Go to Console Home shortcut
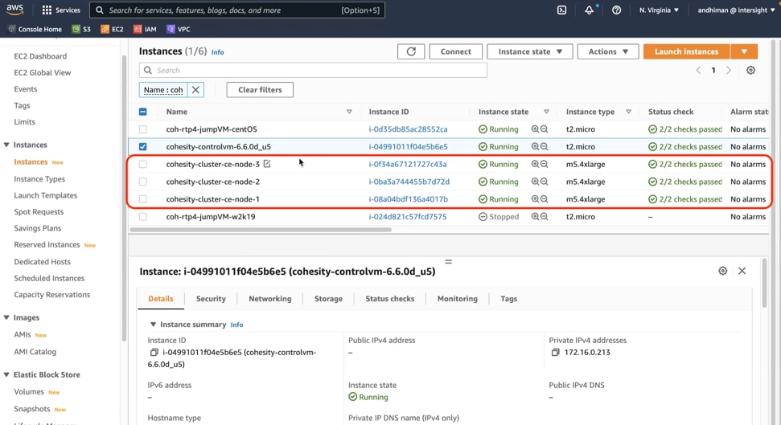This screenshot has height=425, width=781. pos(35,30)
